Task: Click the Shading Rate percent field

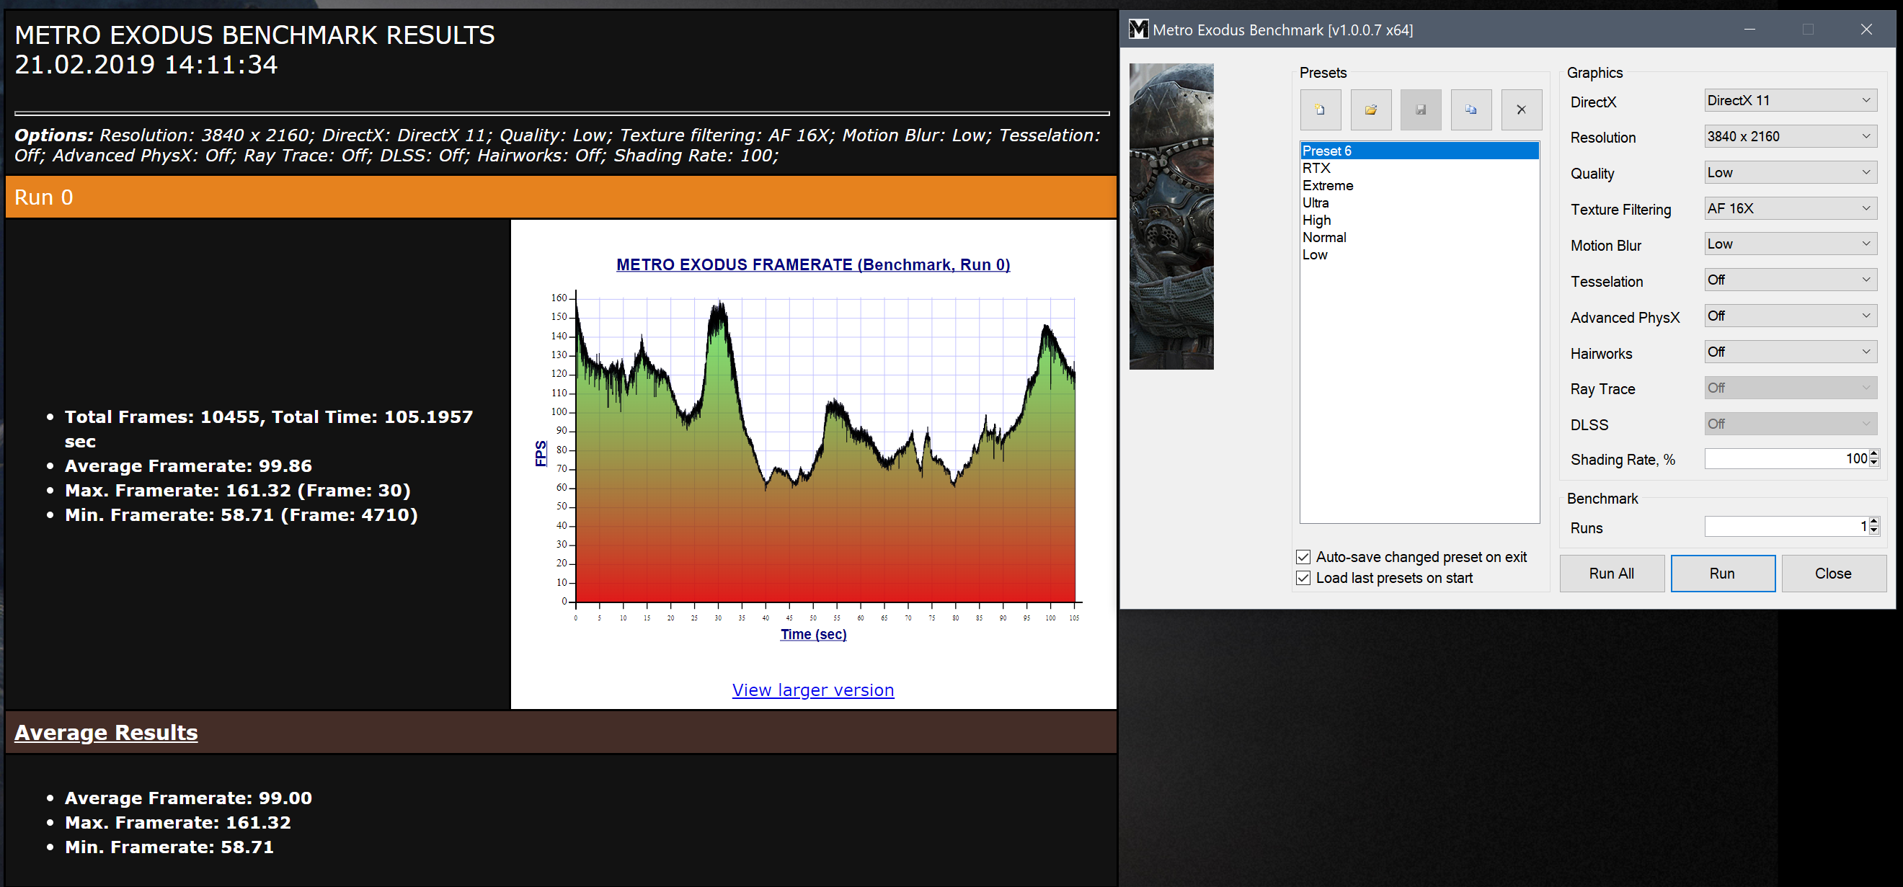Action: (1784, 459)
